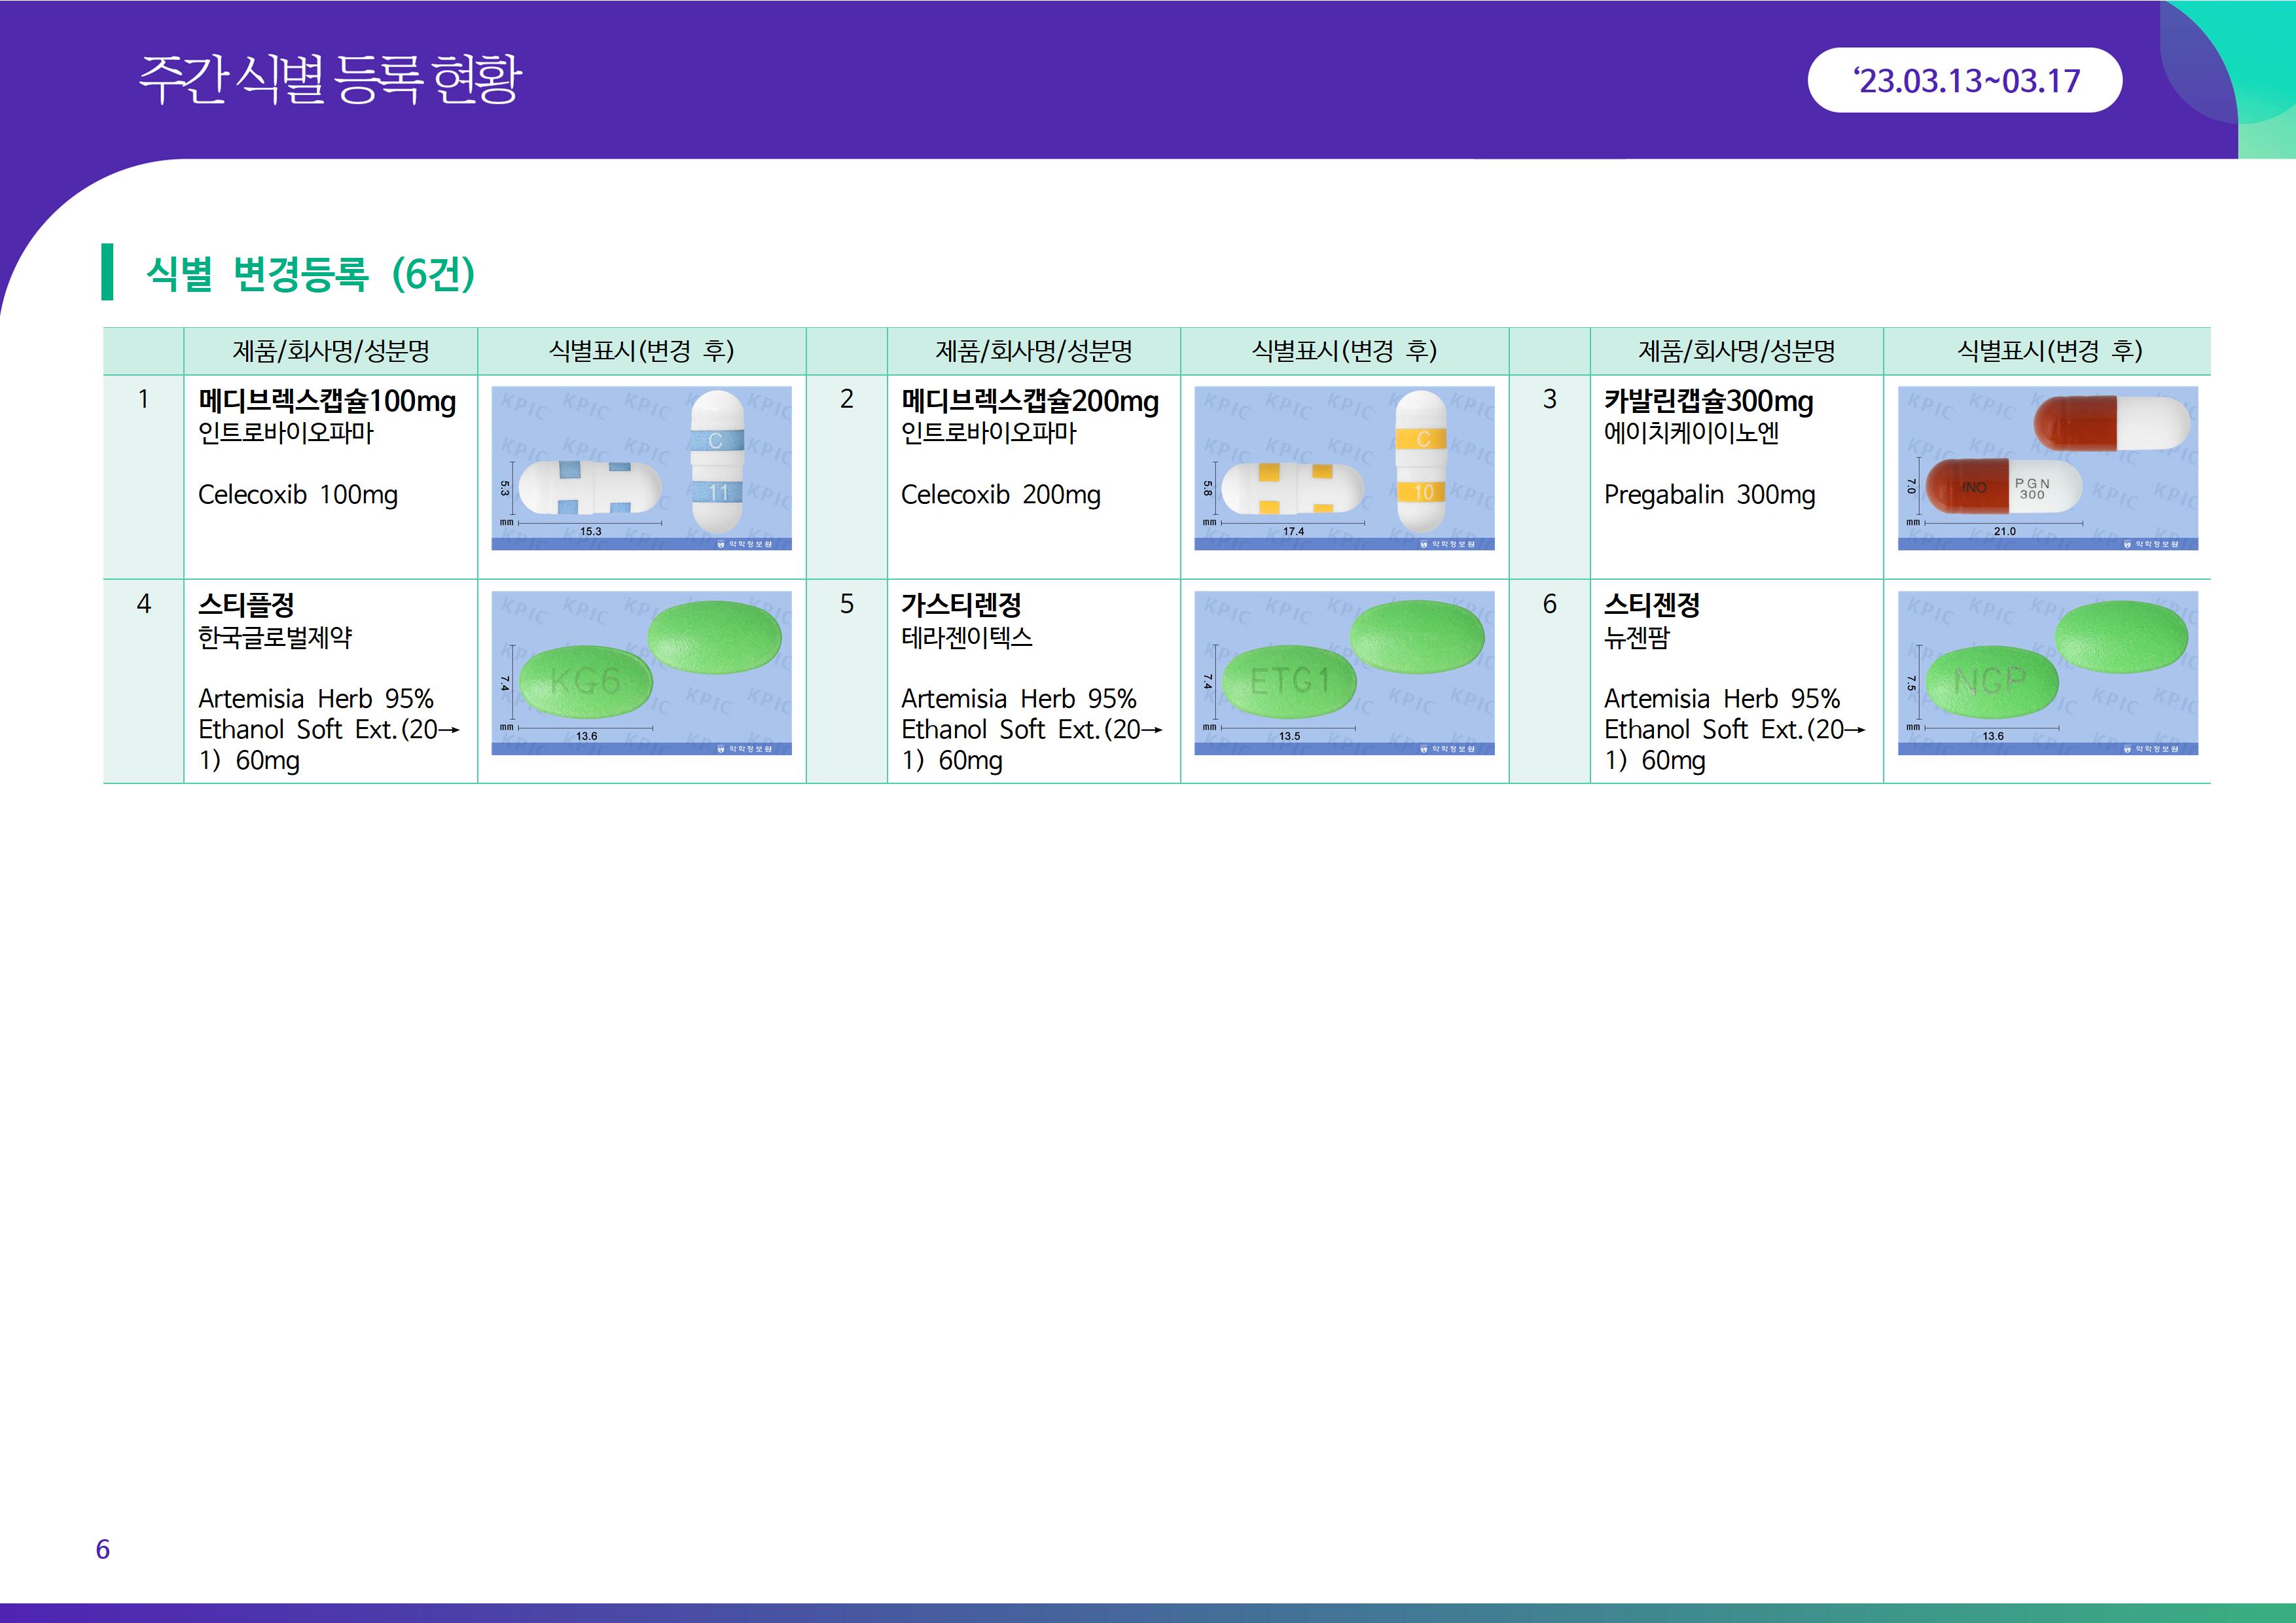The width and height of the screenshot is (2296, 1623).
Task: Select product name 카발린캡슐300mg
Action: (1708, 401)
